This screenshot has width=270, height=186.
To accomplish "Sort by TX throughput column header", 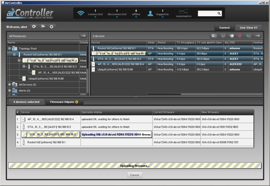I will pos(185,42).
